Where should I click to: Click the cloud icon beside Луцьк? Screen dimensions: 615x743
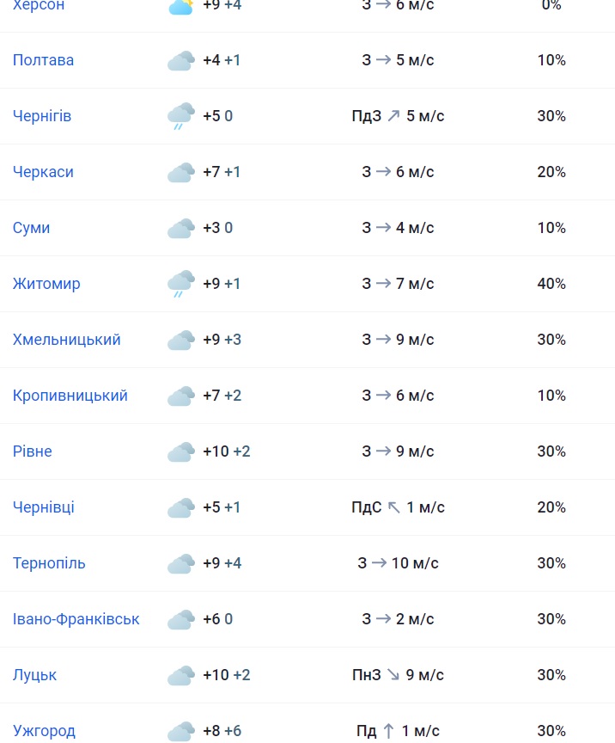[181, 676]
